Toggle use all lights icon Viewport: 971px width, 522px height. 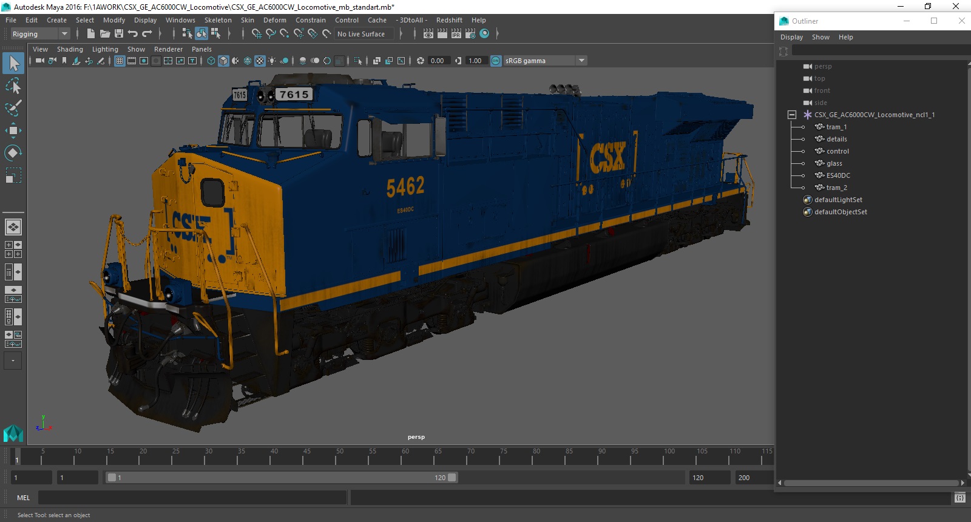click(x=272, y=61)
